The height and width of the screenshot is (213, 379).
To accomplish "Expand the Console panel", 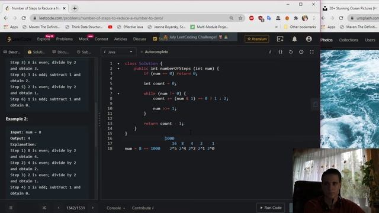I will pyautogui.click(x=116, y=208).
